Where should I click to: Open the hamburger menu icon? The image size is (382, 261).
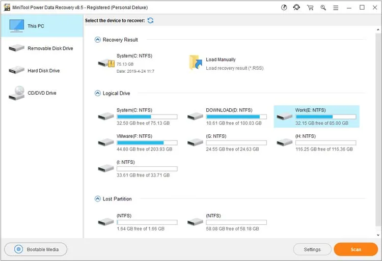tap(336, 8)
